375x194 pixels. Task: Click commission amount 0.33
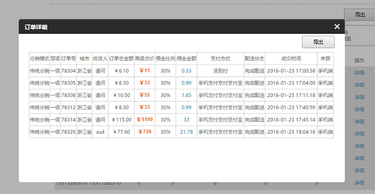pyautogui.click(x=186, y=71)
